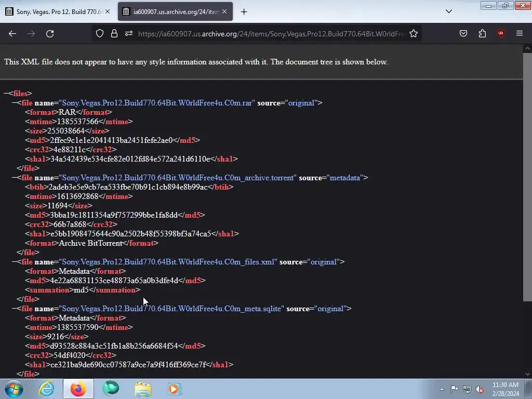Screen dimensions: 532x399
Task: Close the Sony. Vegas. Pro 12 tab
Action: coord(108,11)
